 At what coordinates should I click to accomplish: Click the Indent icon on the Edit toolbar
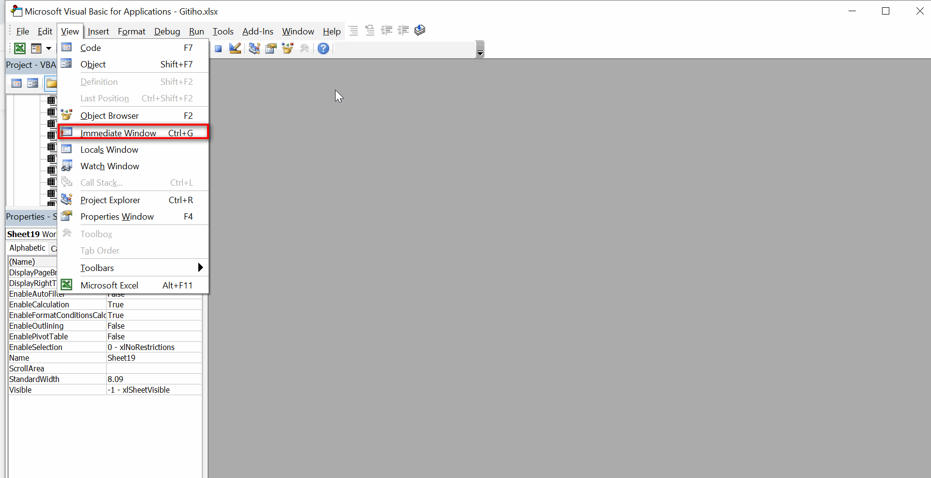tap(386, 31)
